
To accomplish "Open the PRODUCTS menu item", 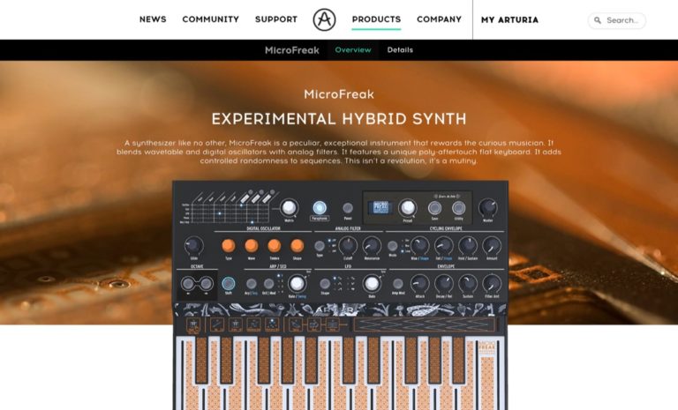I will (376, 19).
